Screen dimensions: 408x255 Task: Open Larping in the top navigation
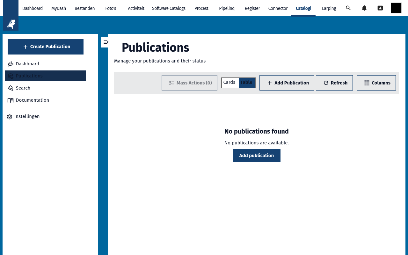click(329, 8)
